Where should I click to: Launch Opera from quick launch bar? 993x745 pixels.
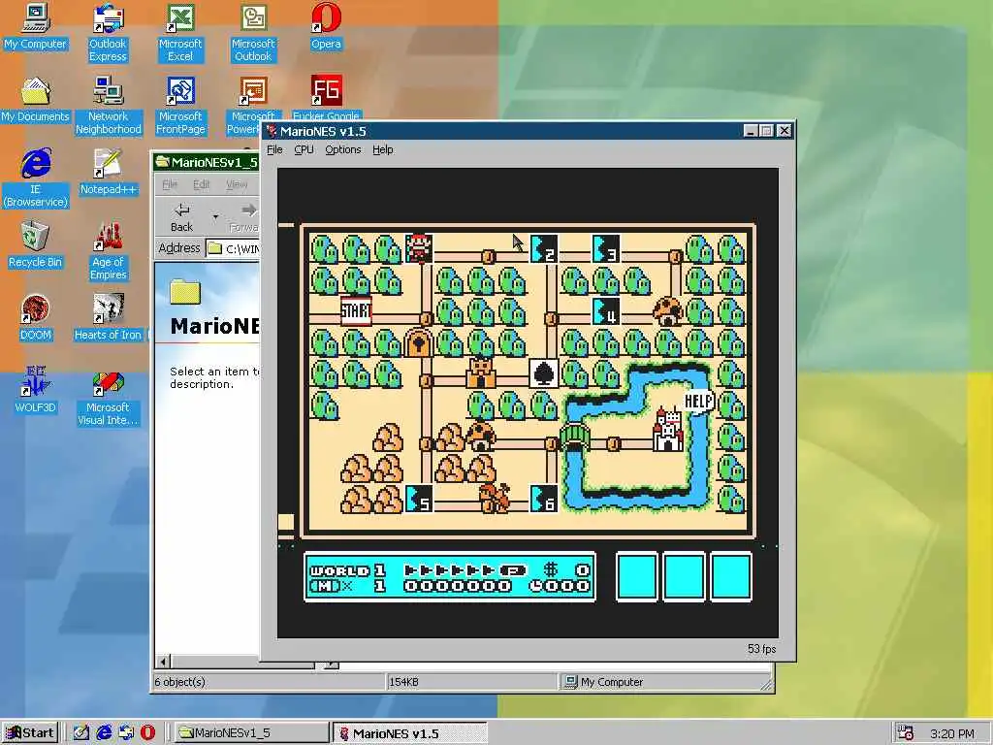click(147, 733)
